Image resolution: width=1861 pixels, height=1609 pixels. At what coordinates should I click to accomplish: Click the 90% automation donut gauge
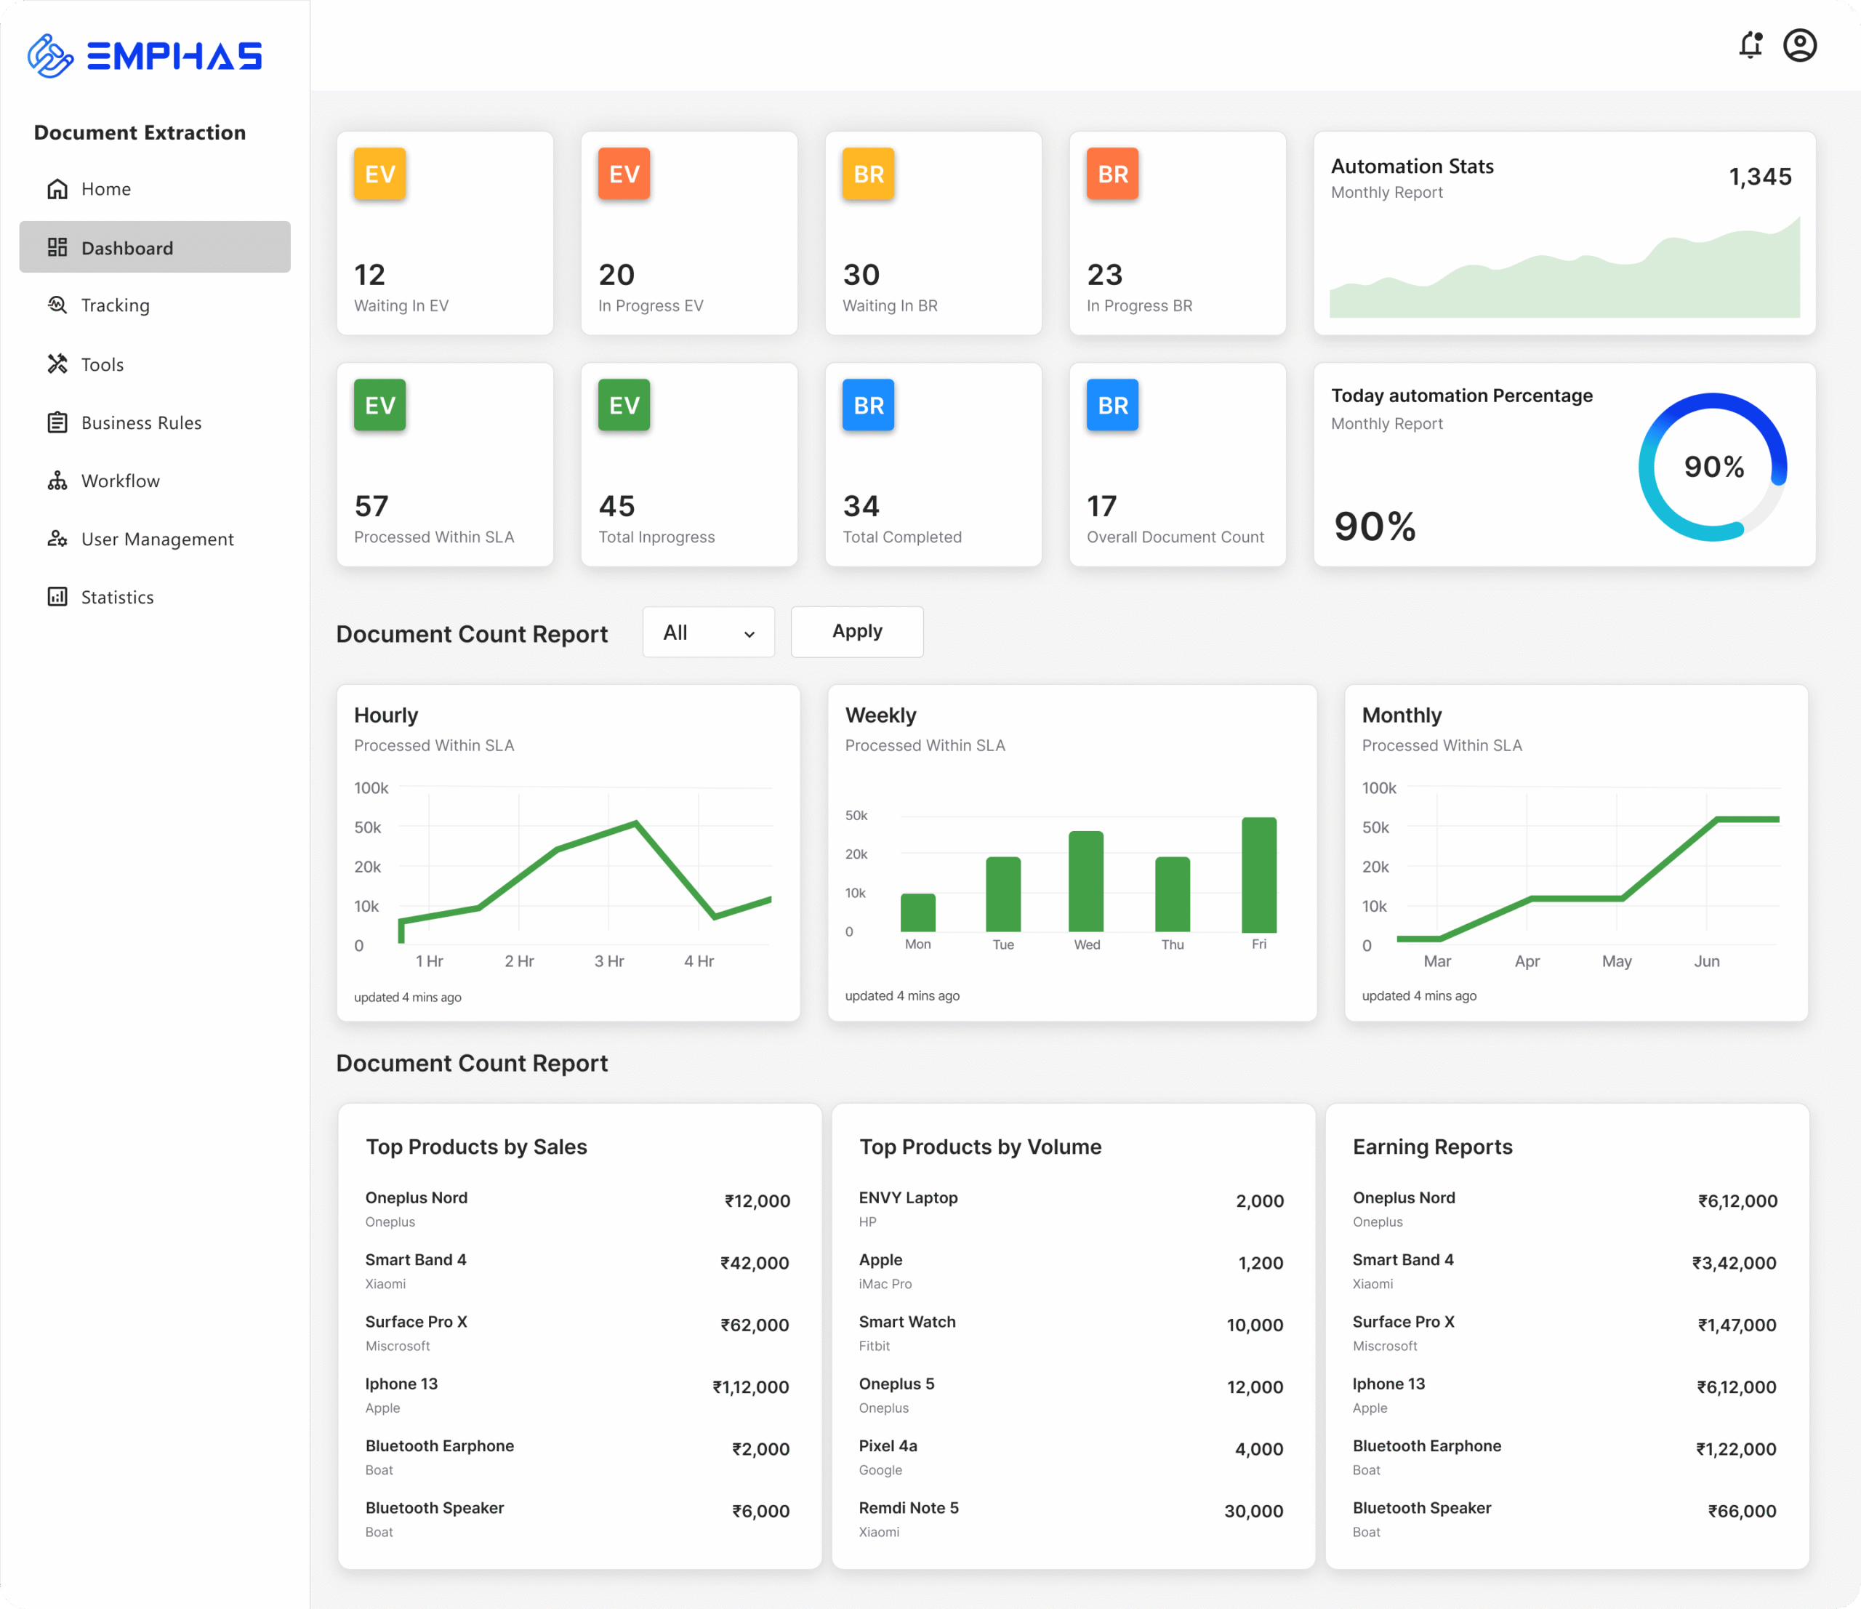tap(1713, 466)
